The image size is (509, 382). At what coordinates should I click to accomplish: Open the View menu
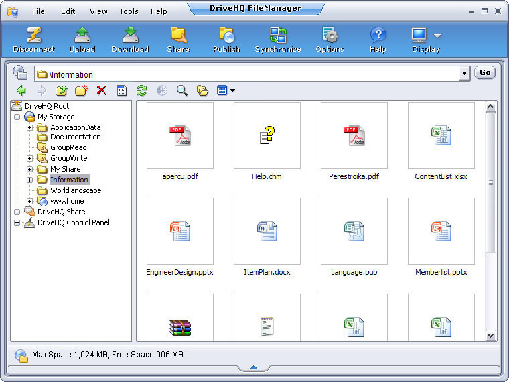tap(98, 11)
